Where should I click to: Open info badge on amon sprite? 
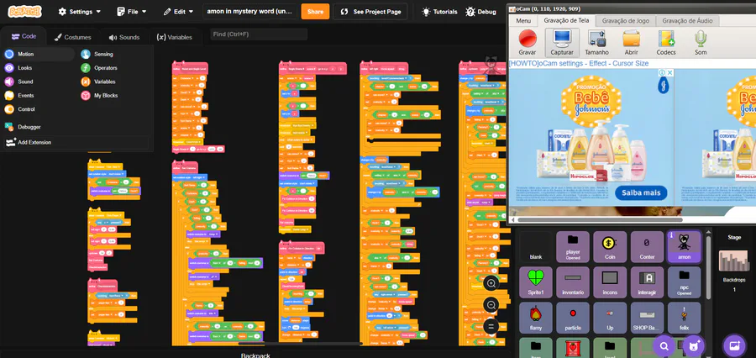[671, 235]
